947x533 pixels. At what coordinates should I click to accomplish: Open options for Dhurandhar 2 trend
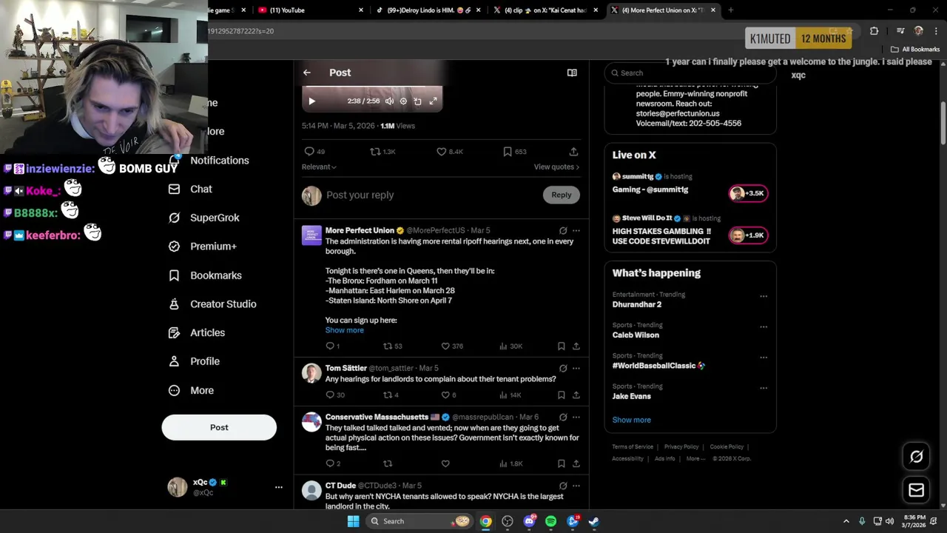764,296
